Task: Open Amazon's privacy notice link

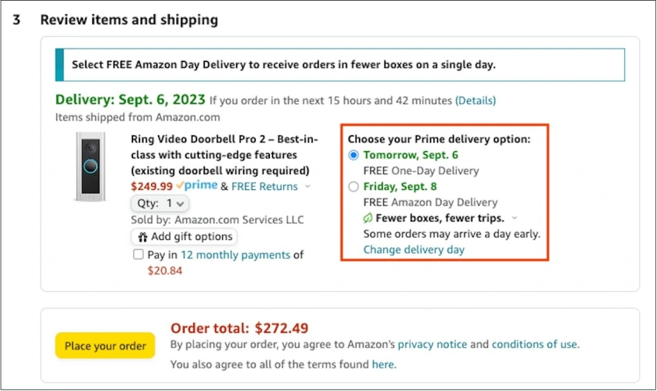Action: coord(432,344)
